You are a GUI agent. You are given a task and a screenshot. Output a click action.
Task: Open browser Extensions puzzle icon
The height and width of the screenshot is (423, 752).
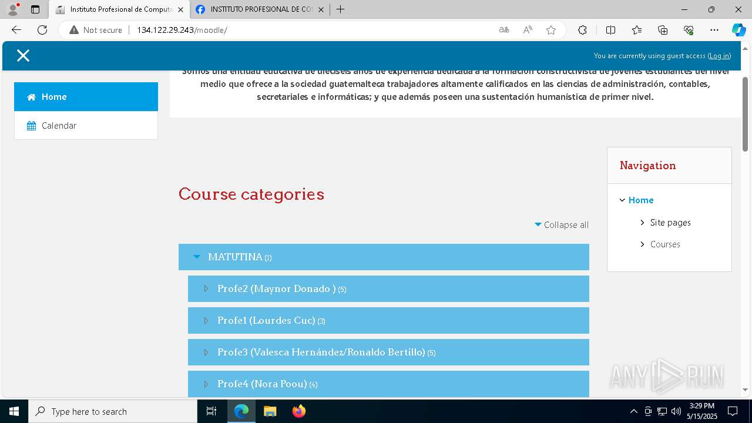pyautogui.click(x=582, y=30)
